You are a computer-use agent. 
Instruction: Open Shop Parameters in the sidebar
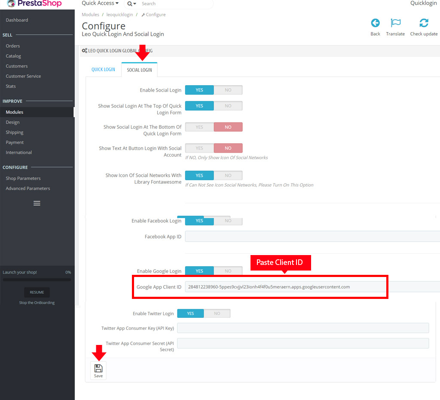point(23,178)
